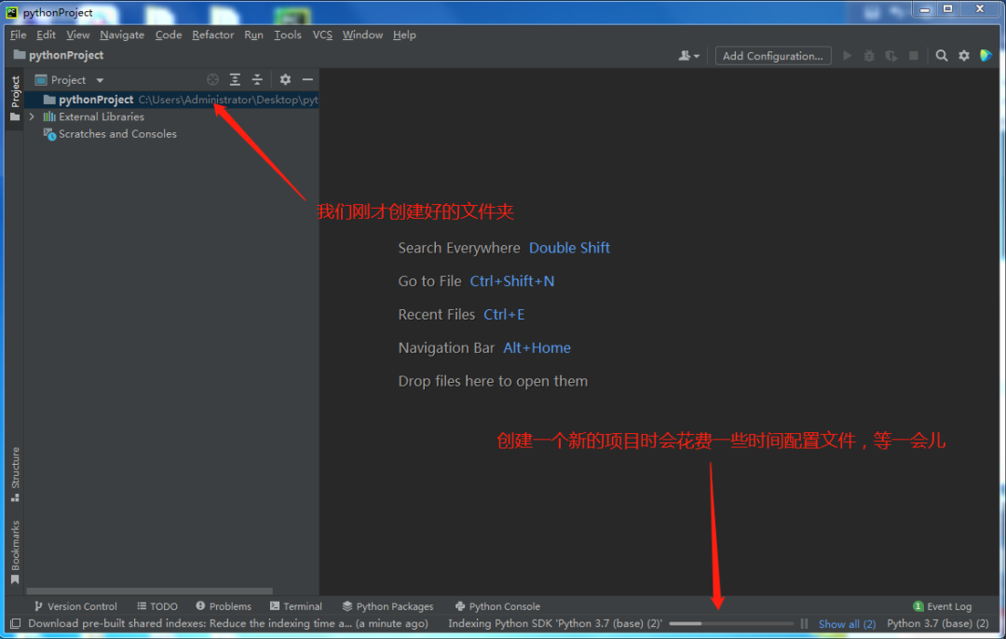Open the Code menu

click(168, 34)
